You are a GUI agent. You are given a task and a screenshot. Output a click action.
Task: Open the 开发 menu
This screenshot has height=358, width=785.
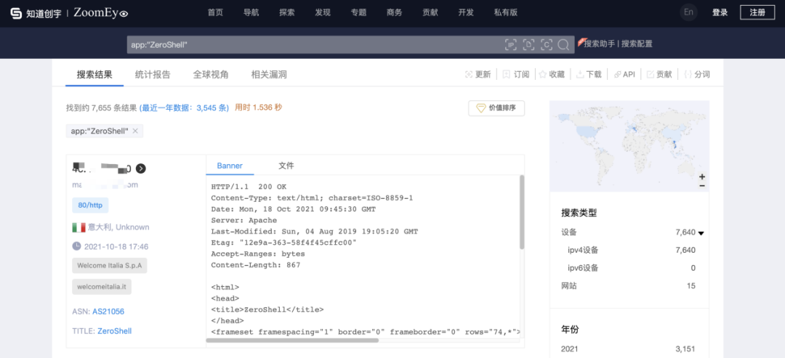pos(466,13)
